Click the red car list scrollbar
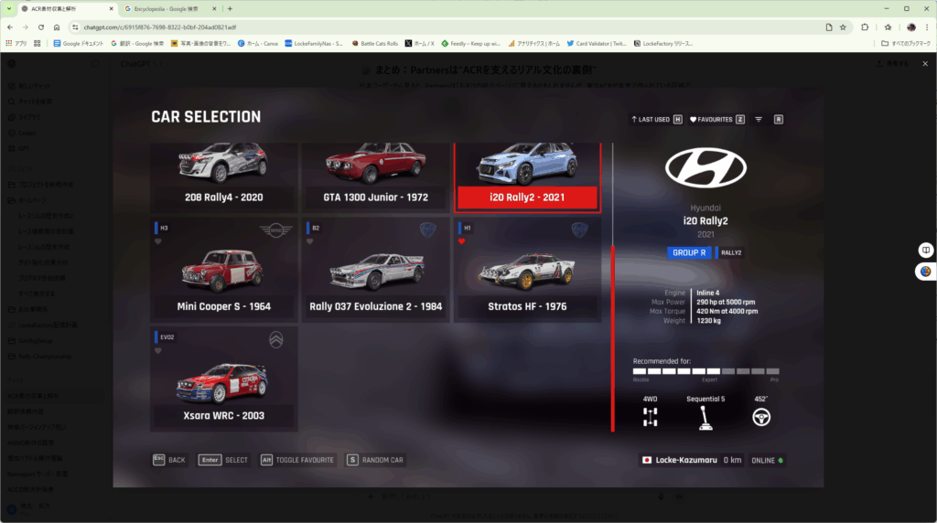The image size is (937, 523). (x=612, y=336)
